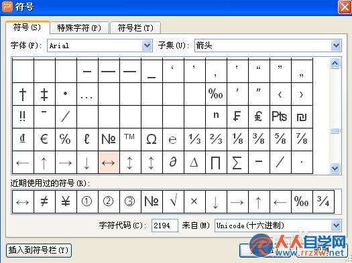This screenshot has width=352, height=263.
Task: Choose the euro € symbol
Action: (x=44, y=139)
